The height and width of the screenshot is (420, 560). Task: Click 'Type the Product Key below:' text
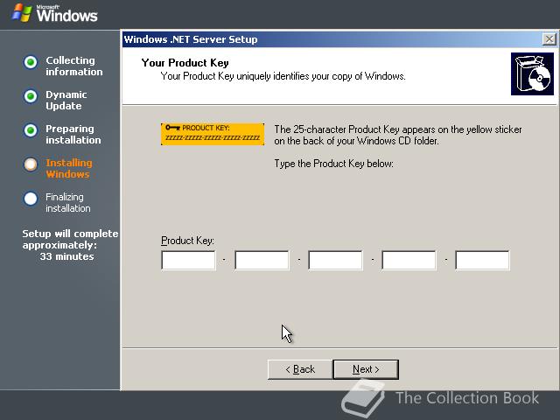coord(333,164)
